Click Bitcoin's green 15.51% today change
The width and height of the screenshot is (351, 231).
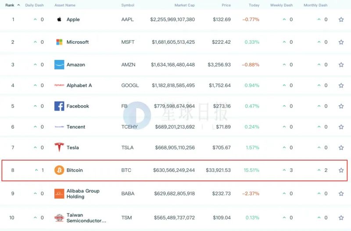pos(251,170)
